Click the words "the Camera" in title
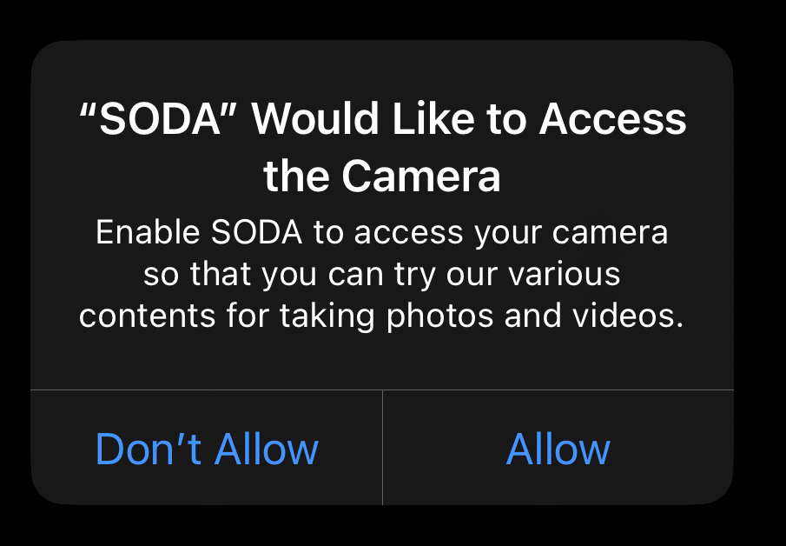Image resolution: width=786 pixels, height=546 pixels. [x=382, y=176]
